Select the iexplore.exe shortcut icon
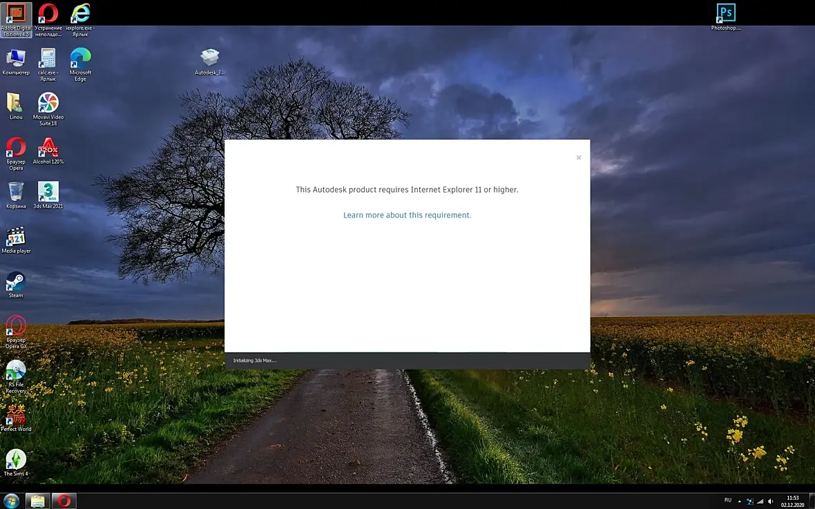815x509 pixels. tap(80, 20)
